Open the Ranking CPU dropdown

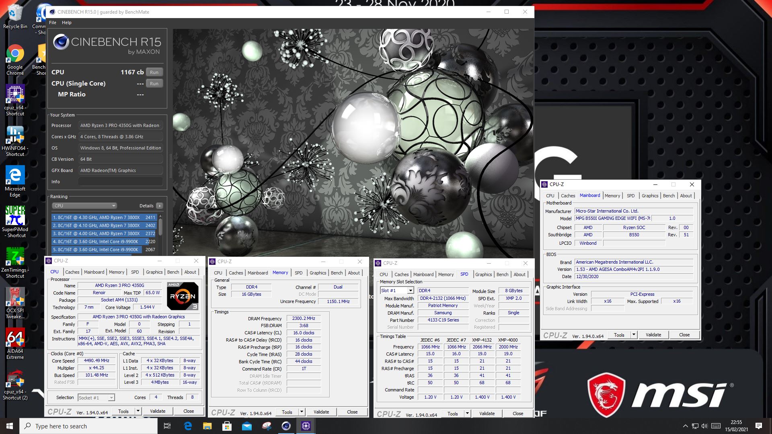tap(84, 206)
